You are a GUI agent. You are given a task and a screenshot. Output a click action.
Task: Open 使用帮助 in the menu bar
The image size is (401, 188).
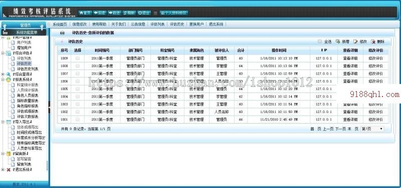click(99, 24)
